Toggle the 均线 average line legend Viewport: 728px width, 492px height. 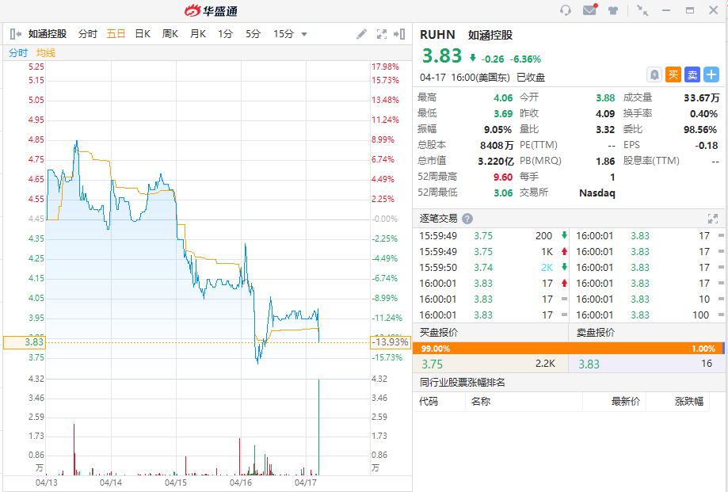(x=46, y=53)
